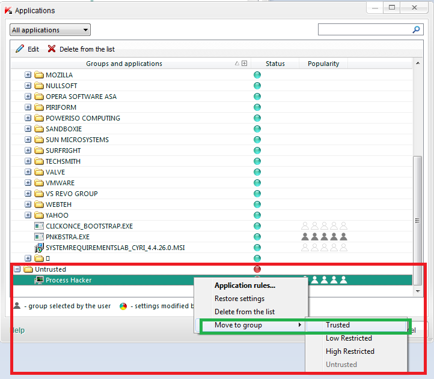Select the YAHOO row text
The width and height of the screenshot is (434, 379).
coord(57,215)
